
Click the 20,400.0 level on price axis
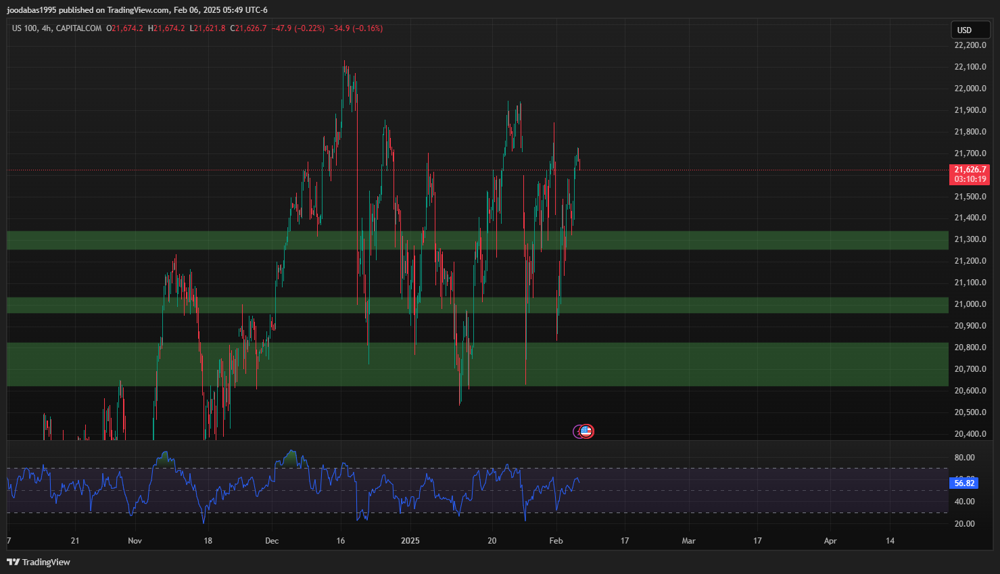[970, 434]
